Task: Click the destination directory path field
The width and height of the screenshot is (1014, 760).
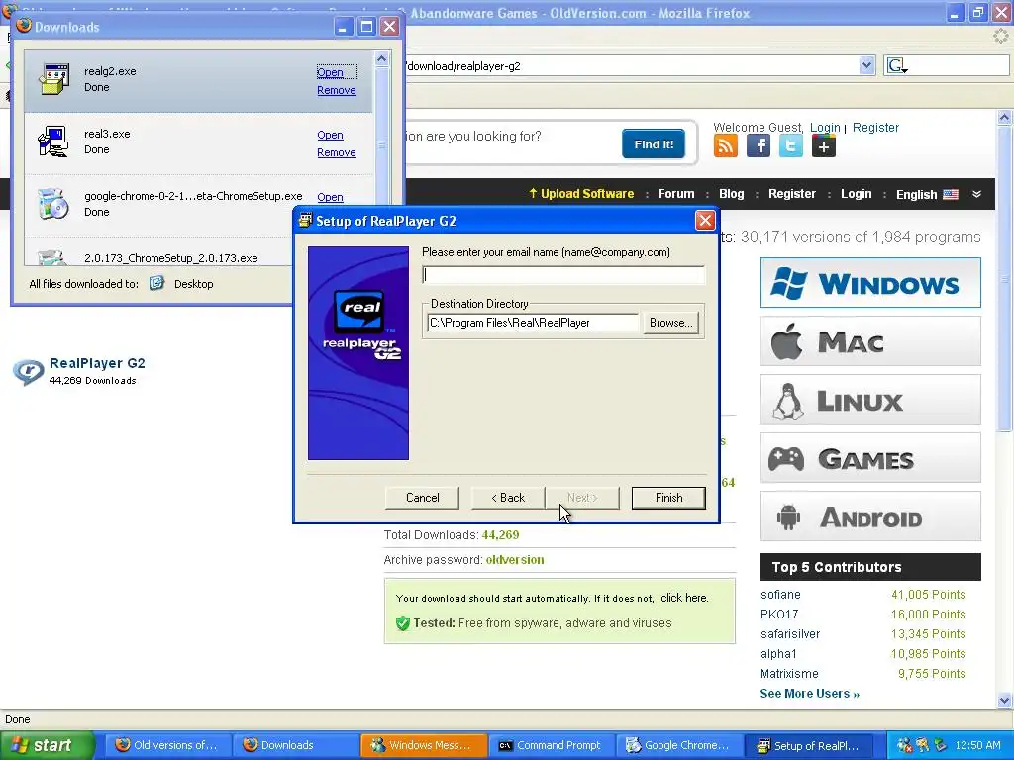Action: (x=533, y=323)
